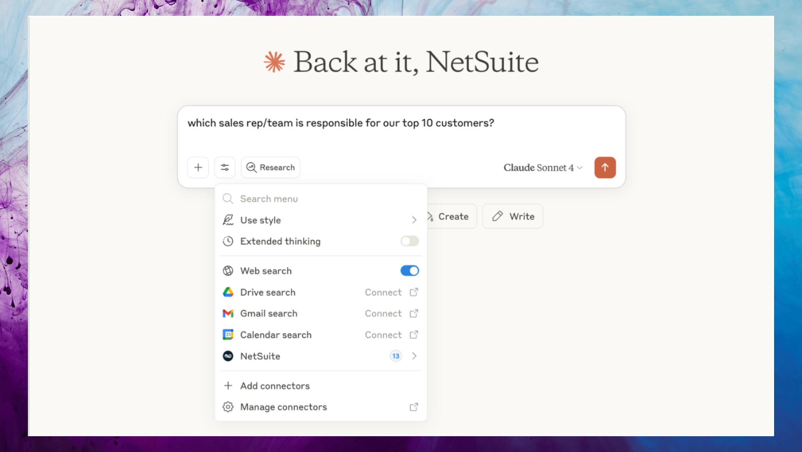This screenshot has width=802, height=452.
Task: Click the Extended thinking clock icon
Action: [x=228, y=241]
